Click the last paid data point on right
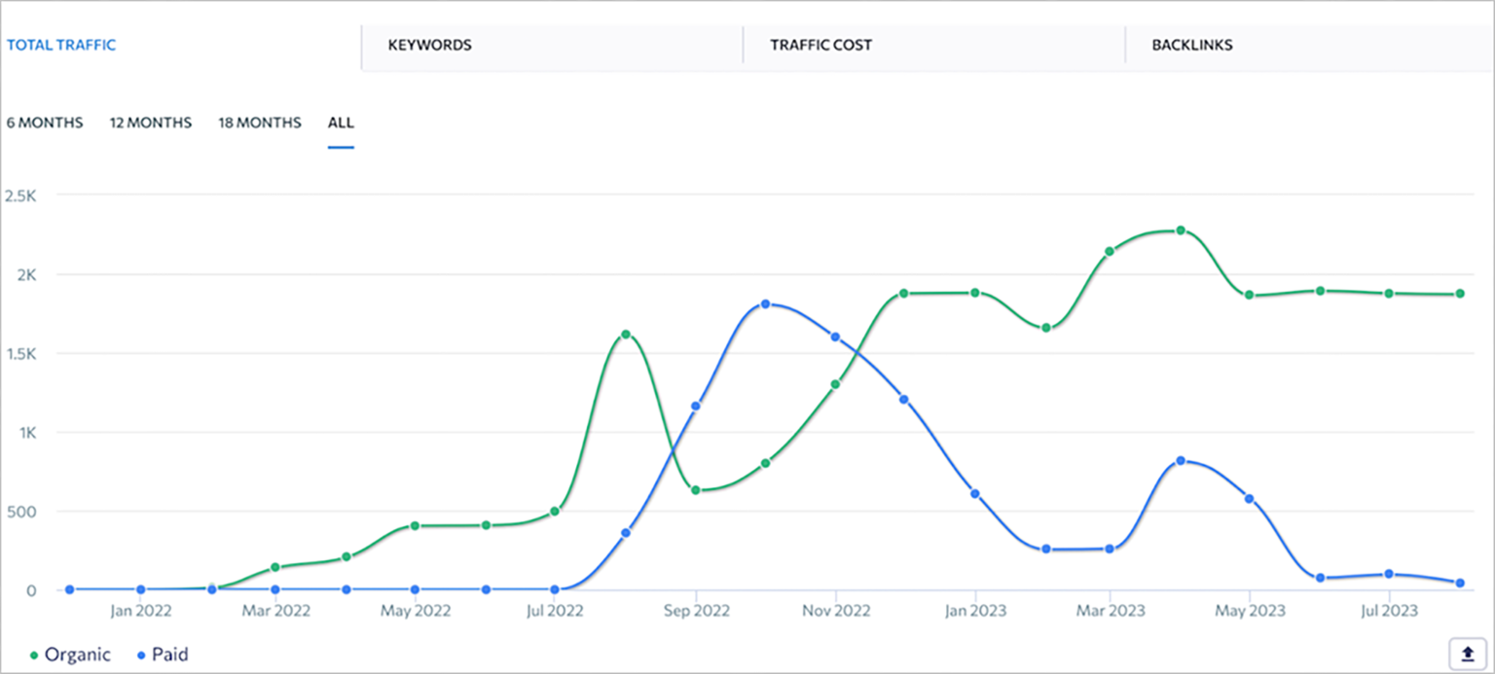The image size is (1495, 674). pyautogui.click(x=1460, y=584)
